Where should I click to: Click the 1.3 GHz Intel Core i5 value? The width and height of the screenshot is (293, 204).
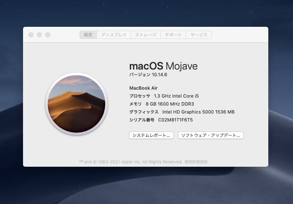176,96
